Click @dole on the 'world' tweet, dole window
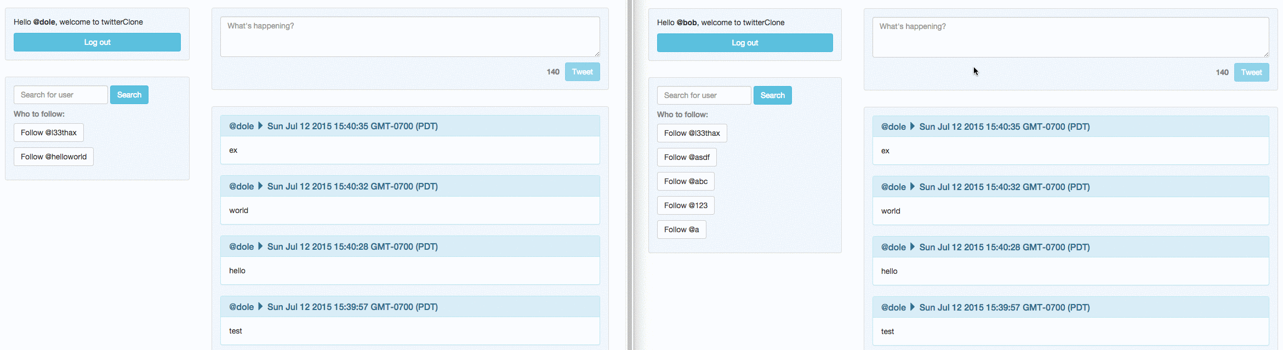Screen dimensions: 1283x350 click(242, 186)
